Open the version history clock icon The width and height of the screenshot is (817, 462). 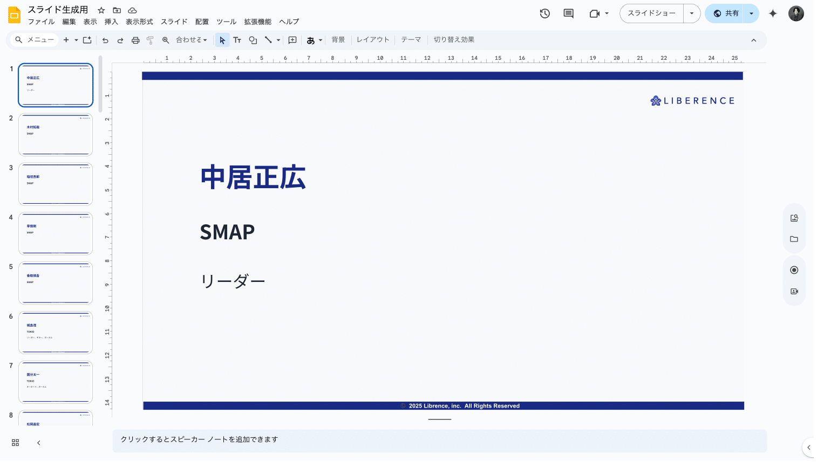point(545,13)
